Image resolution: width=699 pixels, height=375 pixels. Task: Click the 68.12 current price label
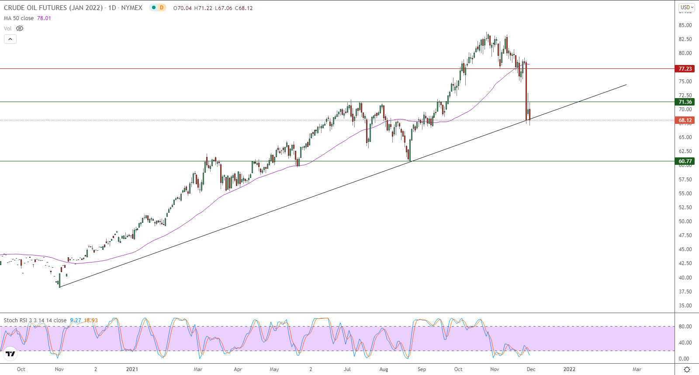pos(685,120)
